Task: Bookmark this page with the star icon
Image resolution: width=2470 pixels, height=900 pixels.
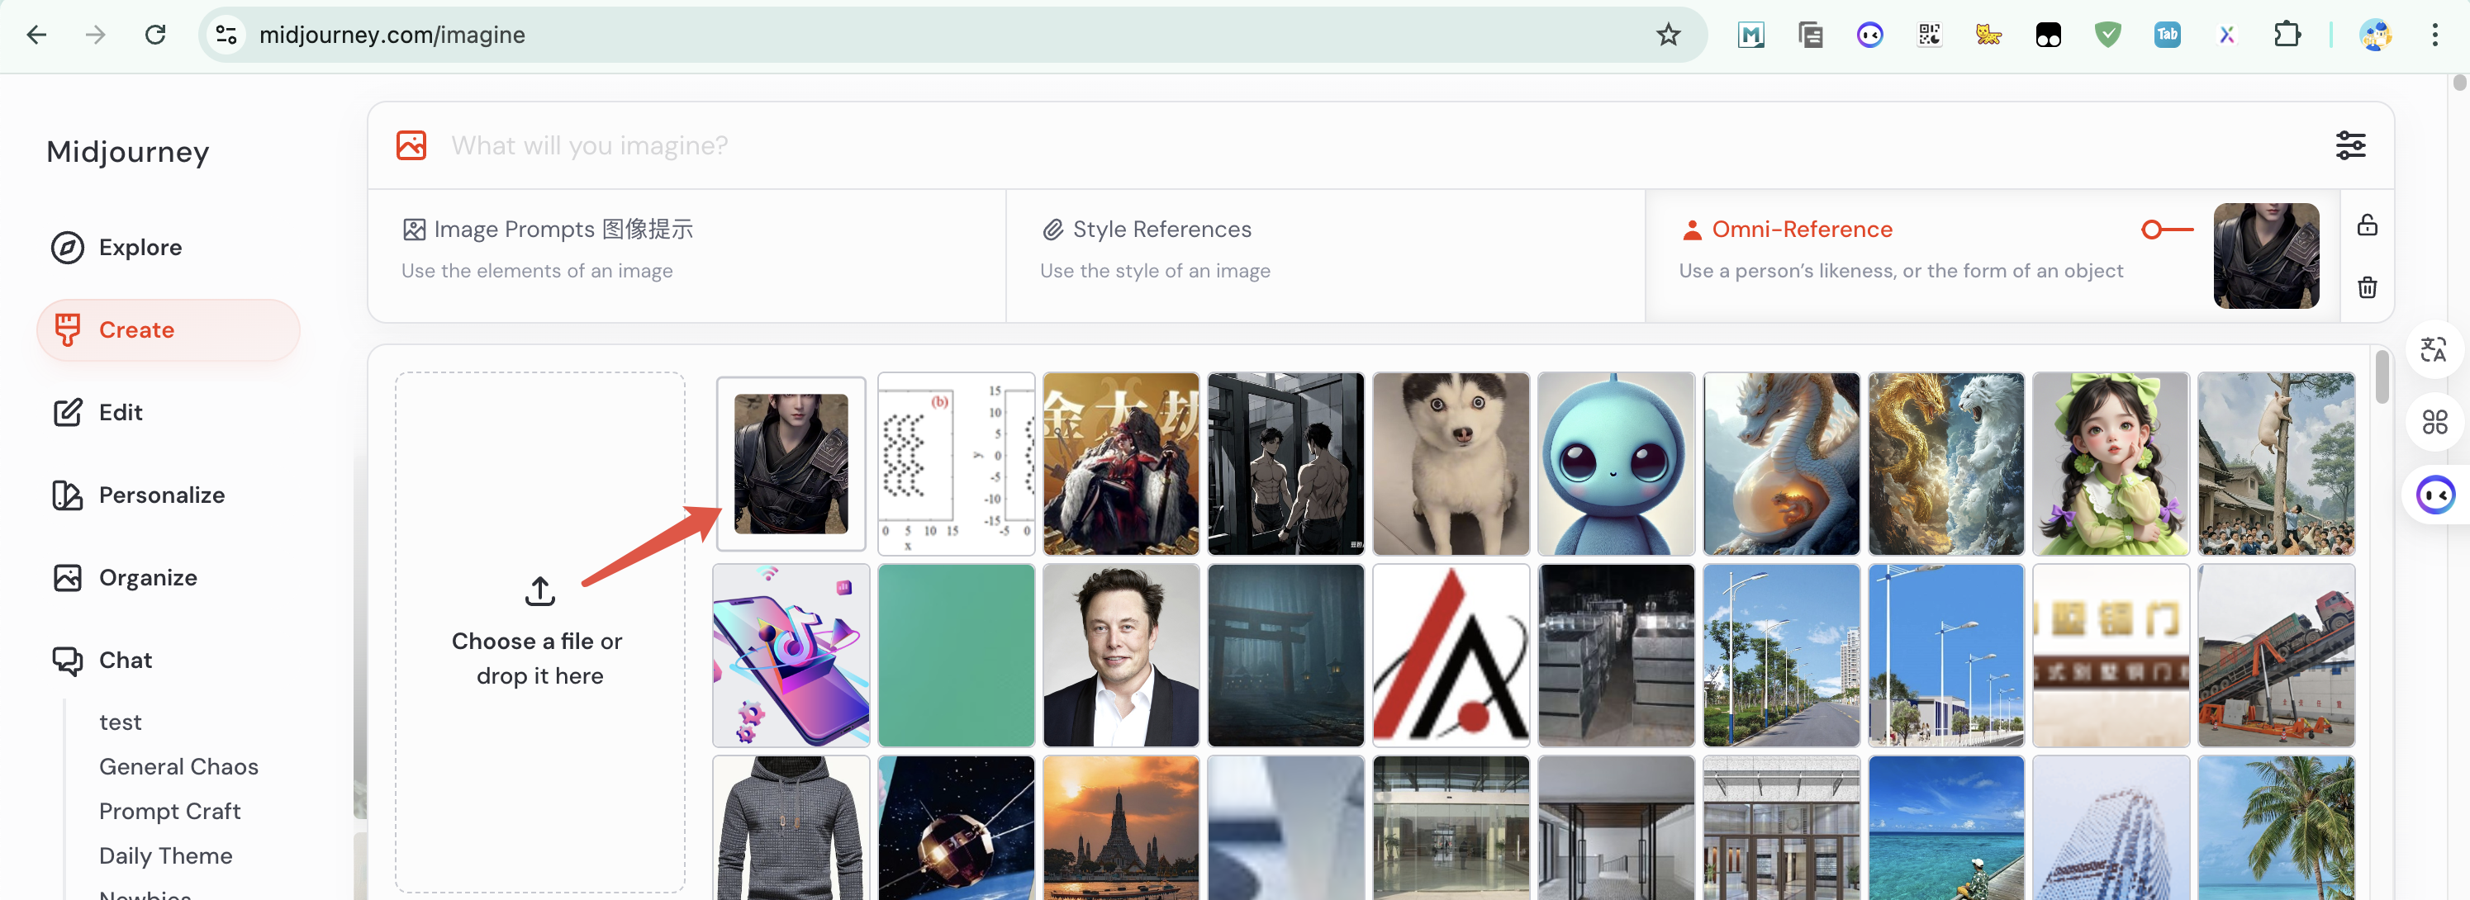Action: (1667, 35)
